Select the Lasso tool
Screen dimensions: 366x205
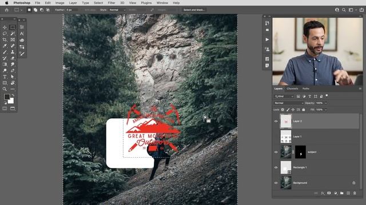[5, 34]
